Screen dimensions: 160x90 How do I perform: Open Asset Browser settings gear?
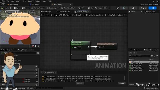157,56
